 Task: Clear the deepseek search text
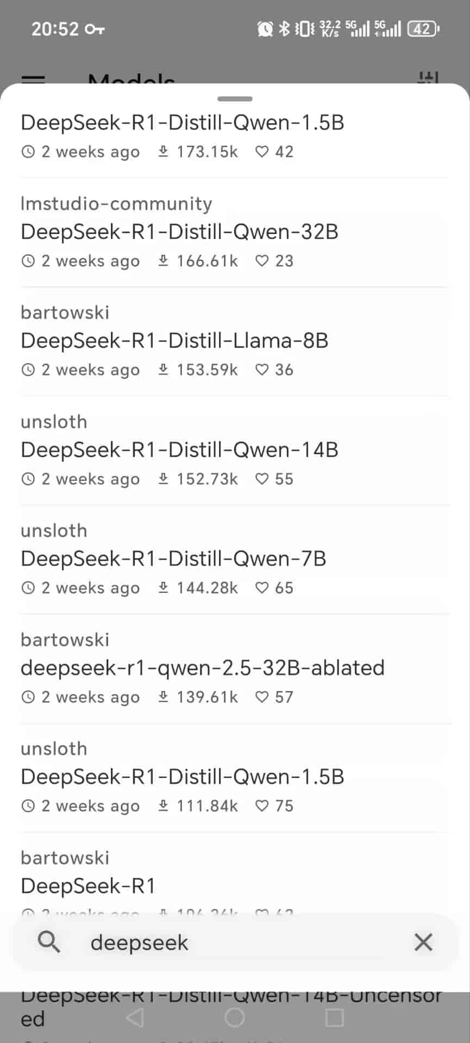click(423, 942)
